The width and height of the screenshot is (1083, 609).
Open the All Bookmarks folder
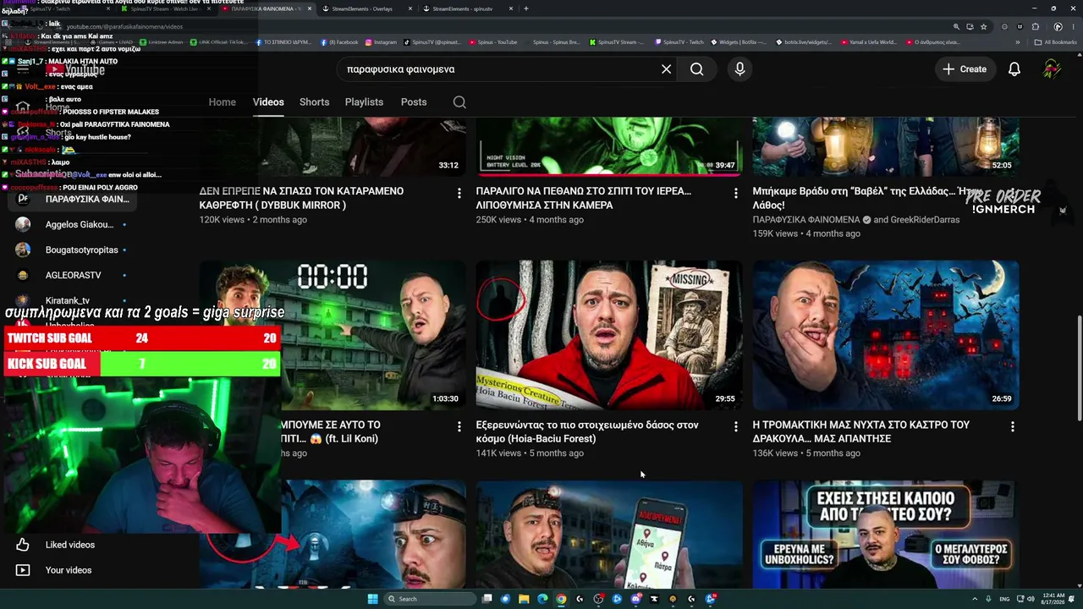(x=1055, y=42)
